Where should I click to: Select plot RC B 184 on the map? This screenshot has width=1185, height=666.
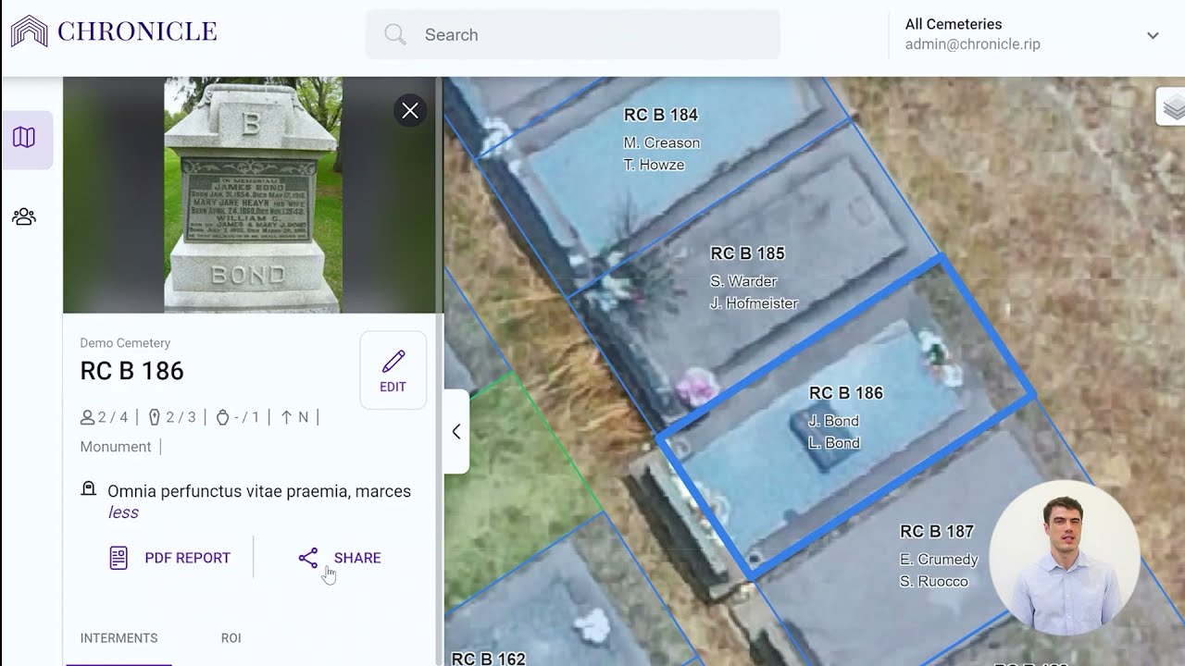tap(661, 115)
